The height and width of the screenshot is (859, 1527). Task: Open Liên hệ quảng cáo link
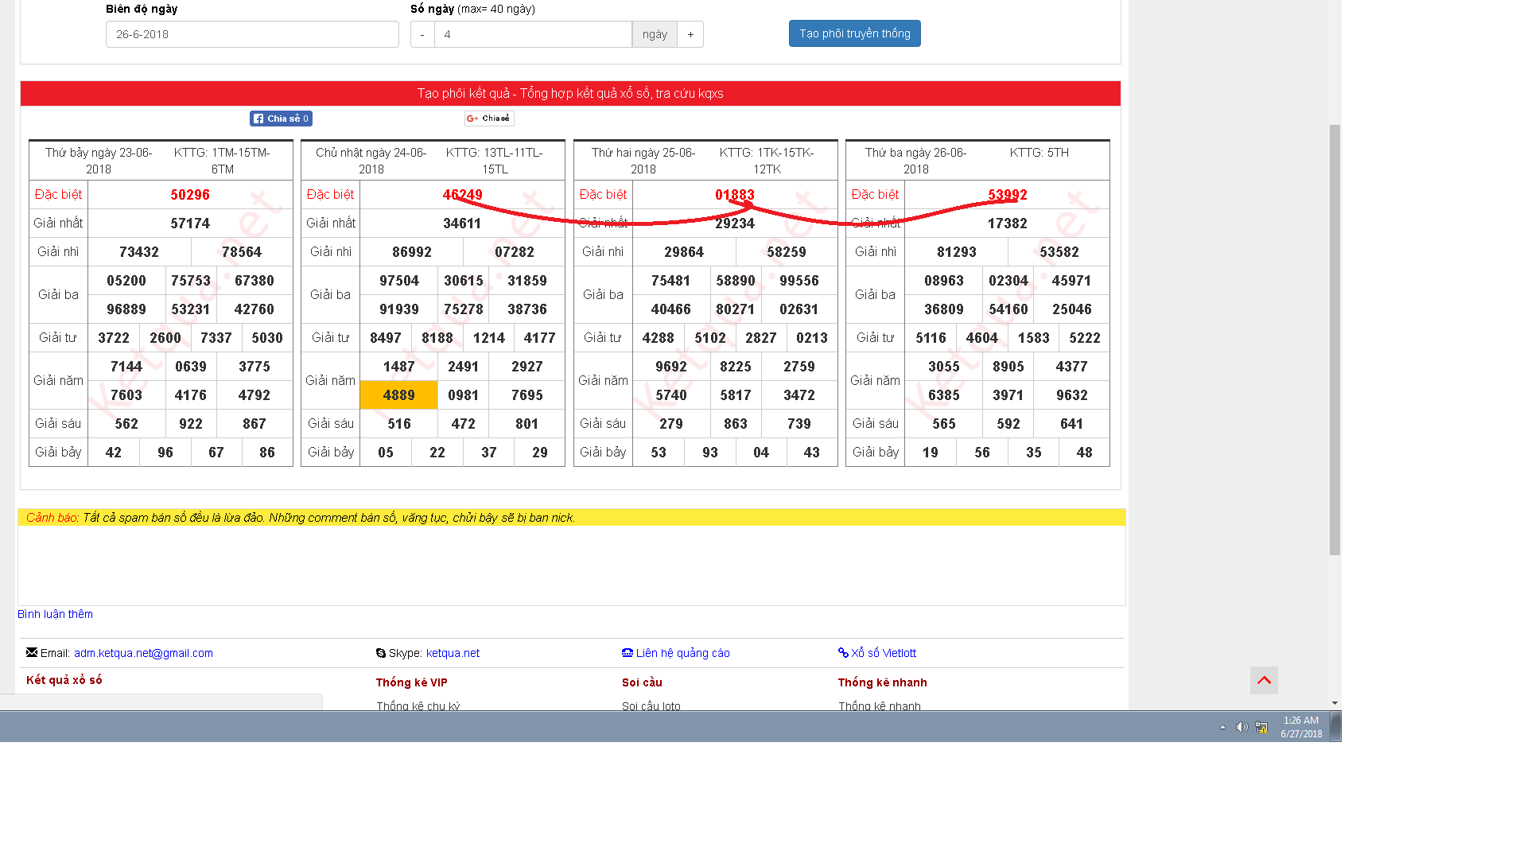coord(682,653)
